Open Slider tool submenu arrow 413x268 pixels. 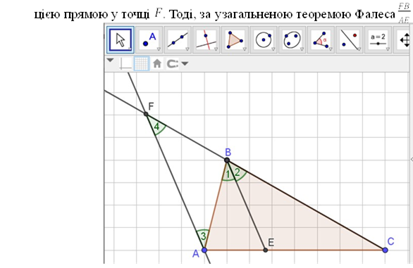click(x=388, y=49)
